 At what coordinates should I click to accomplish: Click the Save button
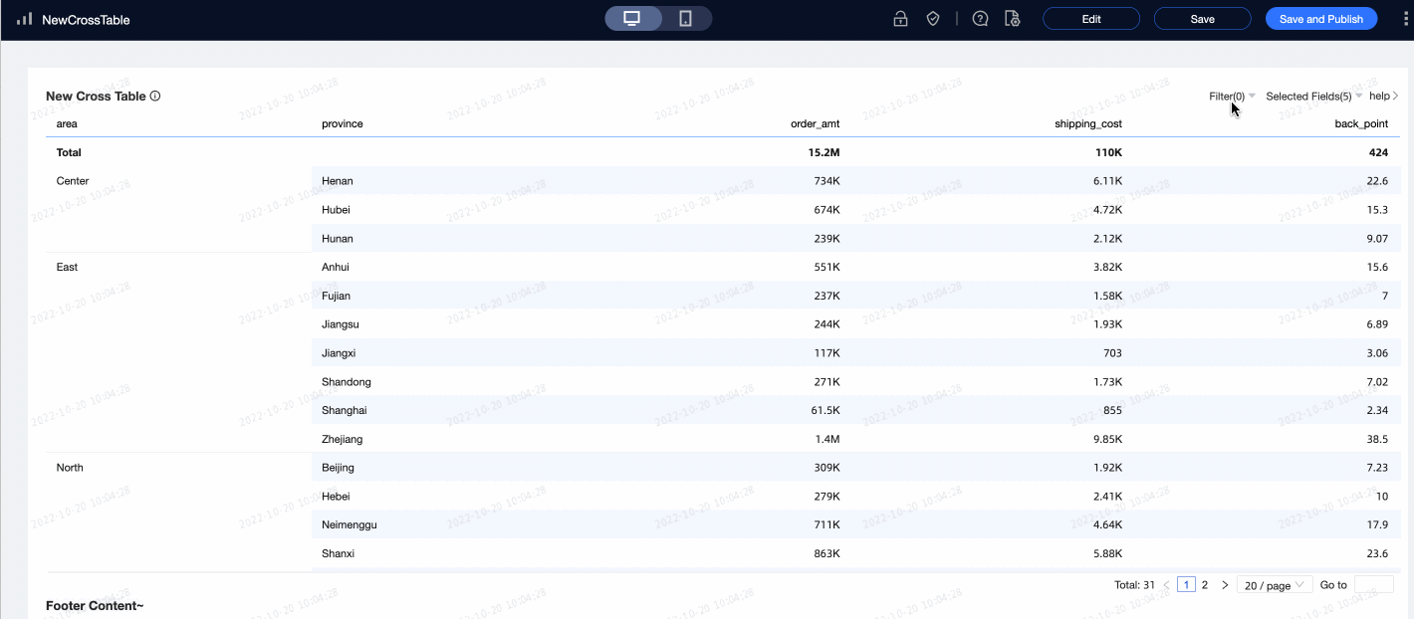[1202, 19]
